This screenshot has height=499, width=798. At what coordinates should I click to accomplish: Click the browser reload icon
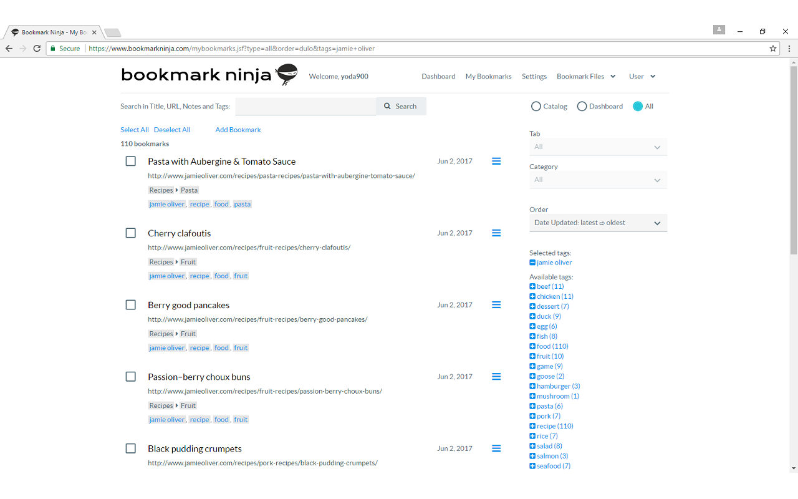[x=37, y=48]
